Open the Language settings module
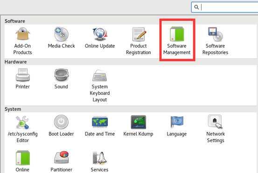 click(177, 126)
